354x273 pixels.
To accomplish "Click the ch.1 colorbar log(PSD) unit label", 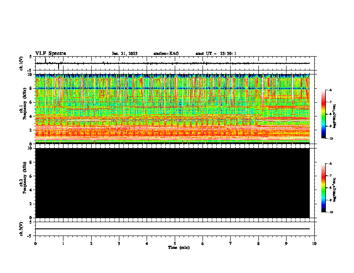I will pyautogui.click(x=335, y=116).
